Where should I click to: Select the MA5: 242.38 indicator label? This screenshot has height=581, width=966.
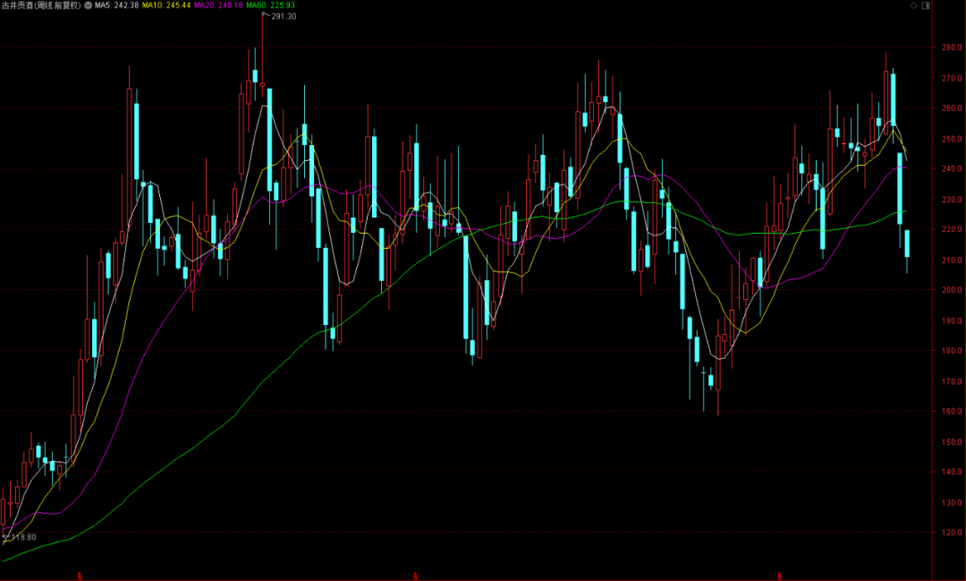coord(116,5)
